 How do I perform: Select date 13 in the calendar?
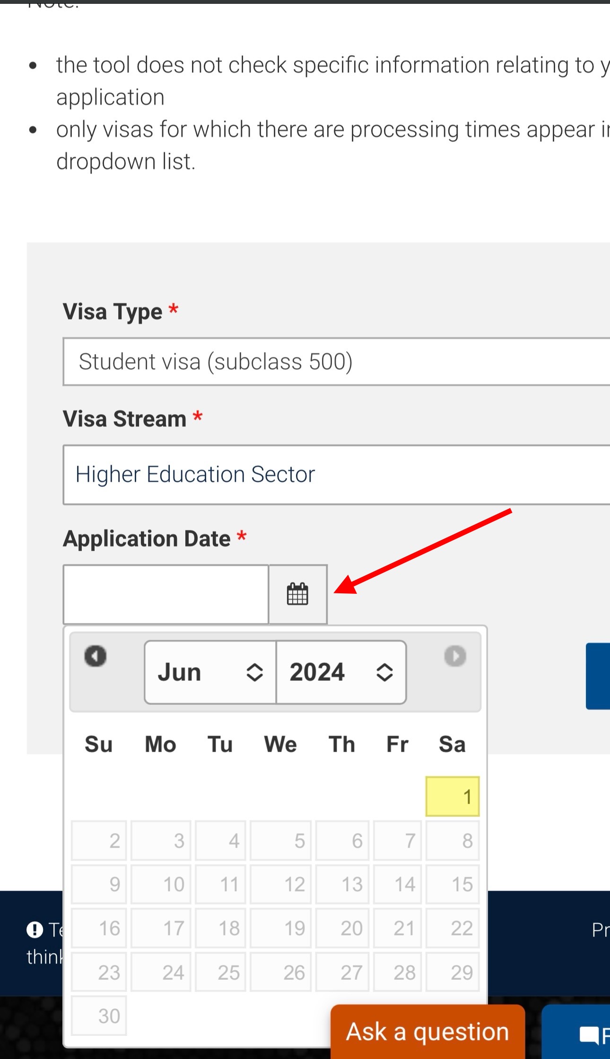(x=342, y=885)
